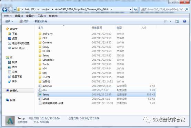
Task: Click the zh-CN folder icon
Action: [x=40, y=77]
